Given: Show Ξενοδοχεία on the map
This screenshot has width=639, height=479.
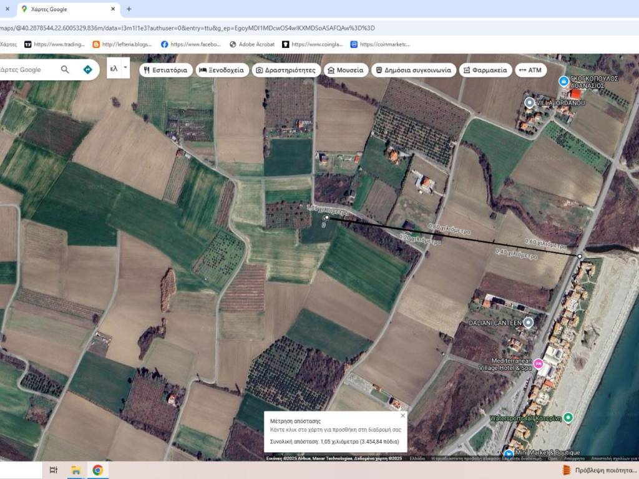Looking at the screenshot, I should (223, 70).
